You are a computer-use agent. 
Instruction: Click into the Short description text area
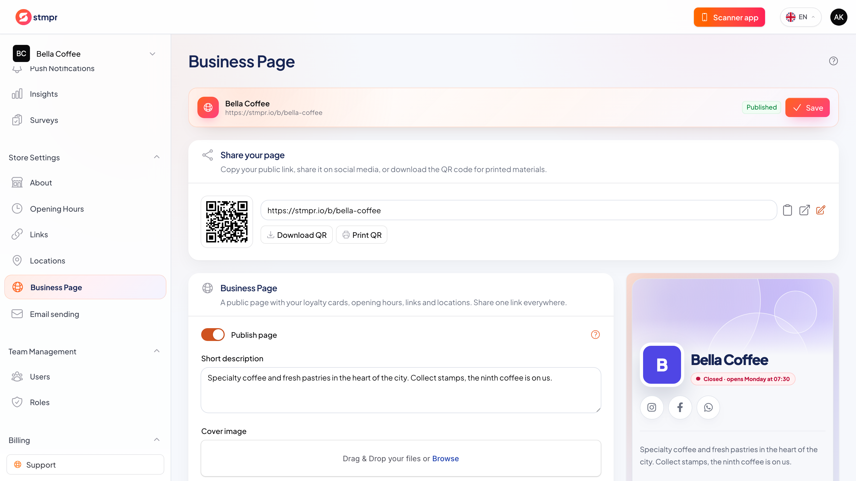coord(401,390)
